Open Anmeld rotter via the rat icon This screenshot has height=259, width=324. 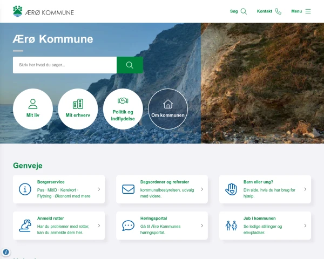pyautogui.click(x=25, y=226)
